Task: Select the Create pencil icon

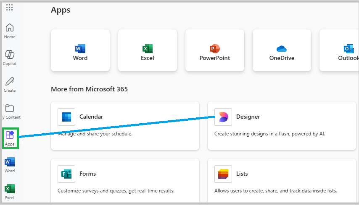Action: [10, 81]
